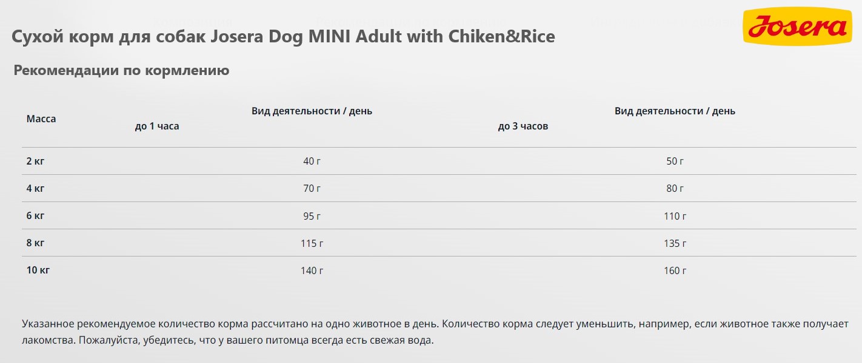Click the 135 г value cell

[675, 243]
